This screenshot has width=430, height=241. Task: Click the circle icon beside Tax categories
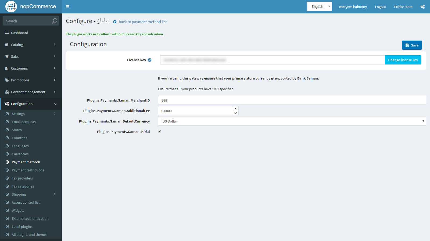click(7, 186)
